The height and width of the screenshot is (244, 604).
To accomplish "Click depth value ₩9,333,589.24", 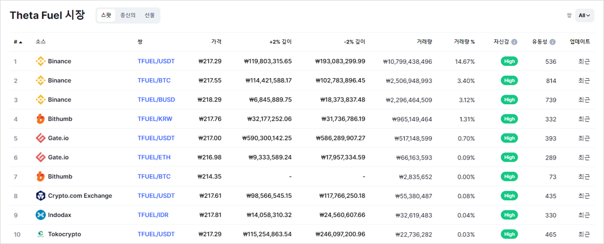I will tap(271, 157).
